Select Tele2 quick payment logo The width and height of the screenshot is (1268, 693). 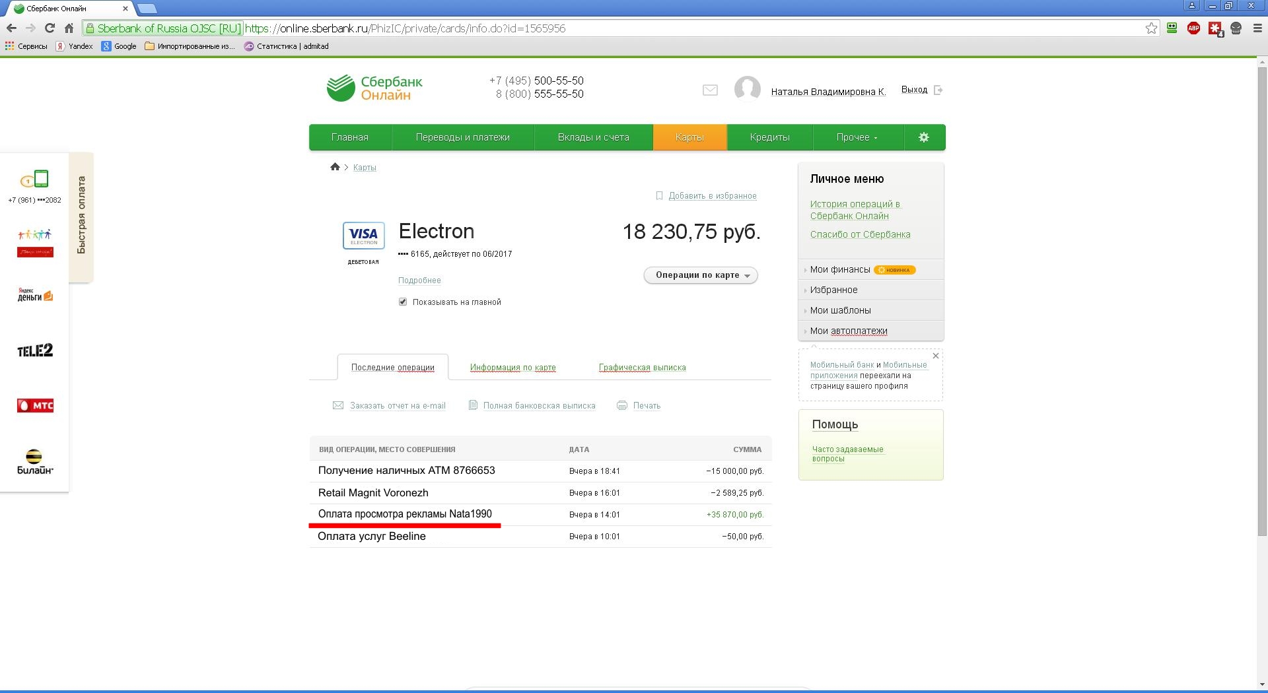tap(35, 350)
